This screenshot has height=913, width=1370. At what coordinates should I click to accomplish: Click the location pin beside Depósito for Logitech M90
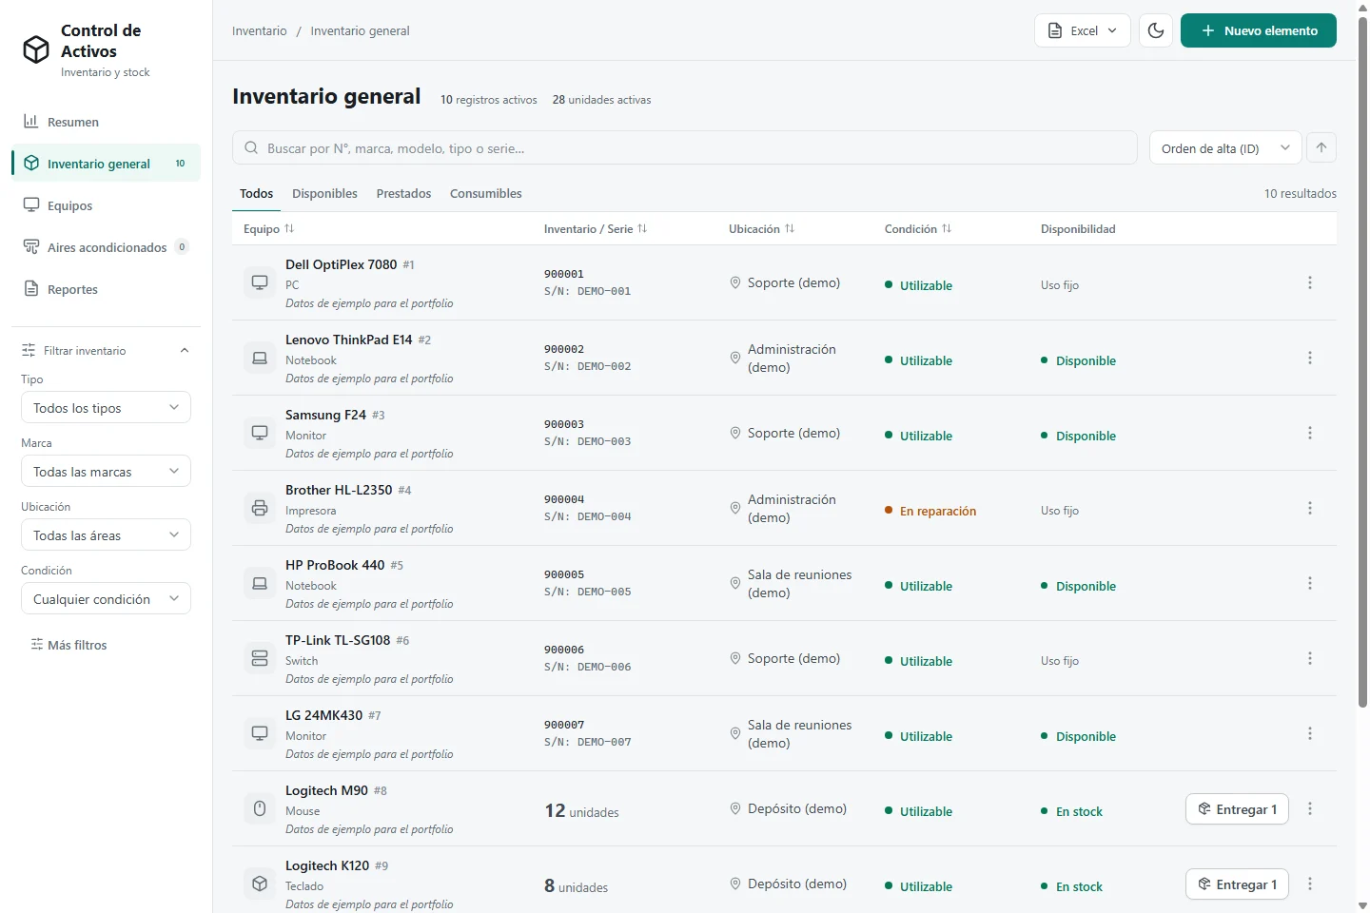[735, 808]
